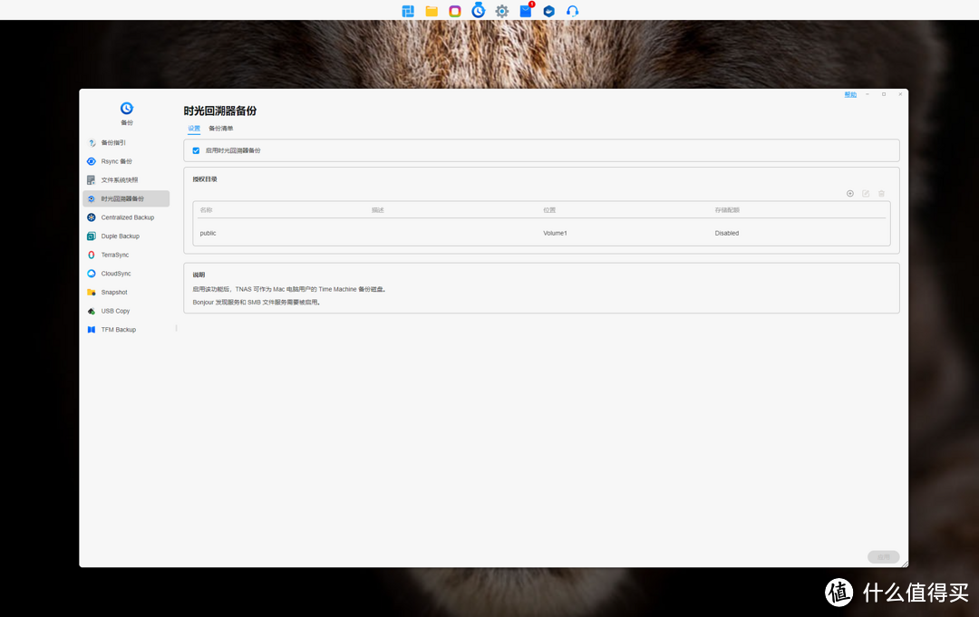Image resolution: width=979 pixels, height=617 pixels.
Task: Open Duple Backup in the sidebar
Action: 120,236
